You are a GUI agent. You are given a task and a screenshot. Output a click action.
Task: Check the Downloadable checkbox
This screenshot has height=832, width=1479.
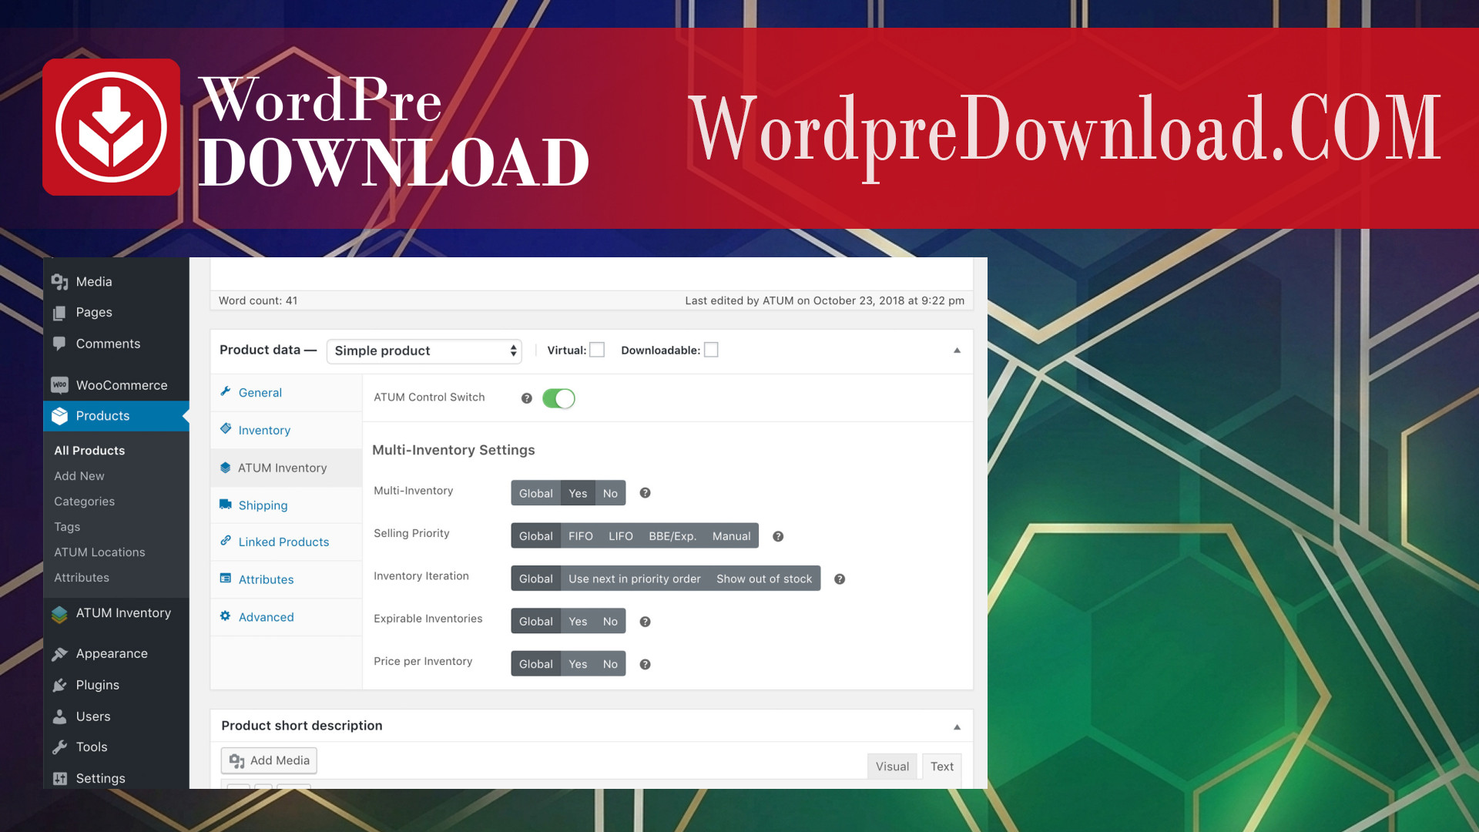click(x=711, y=350)
